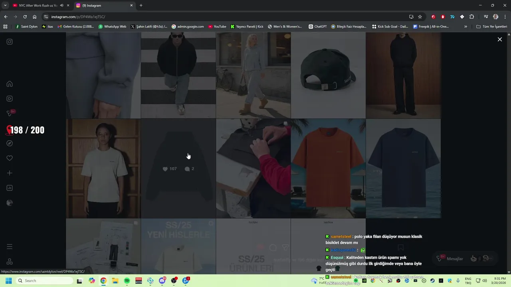Image resolution: width=511 pixels, height=287 pixels.
Task: Open the navy t-shirt post thumbnail
Action: coord(403,168)
